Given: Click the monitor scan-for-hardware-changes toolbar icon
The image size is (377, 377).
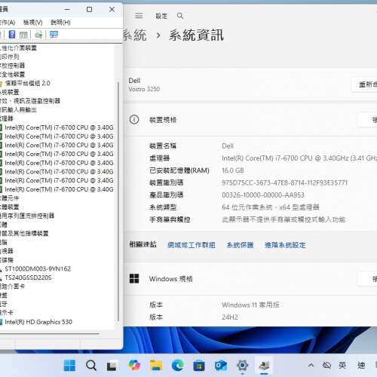Looking at the screenshot, I should point(54,35).
